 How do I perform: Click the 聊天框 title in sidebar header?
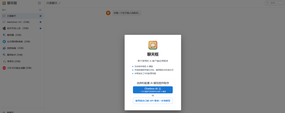coord(12,3)
